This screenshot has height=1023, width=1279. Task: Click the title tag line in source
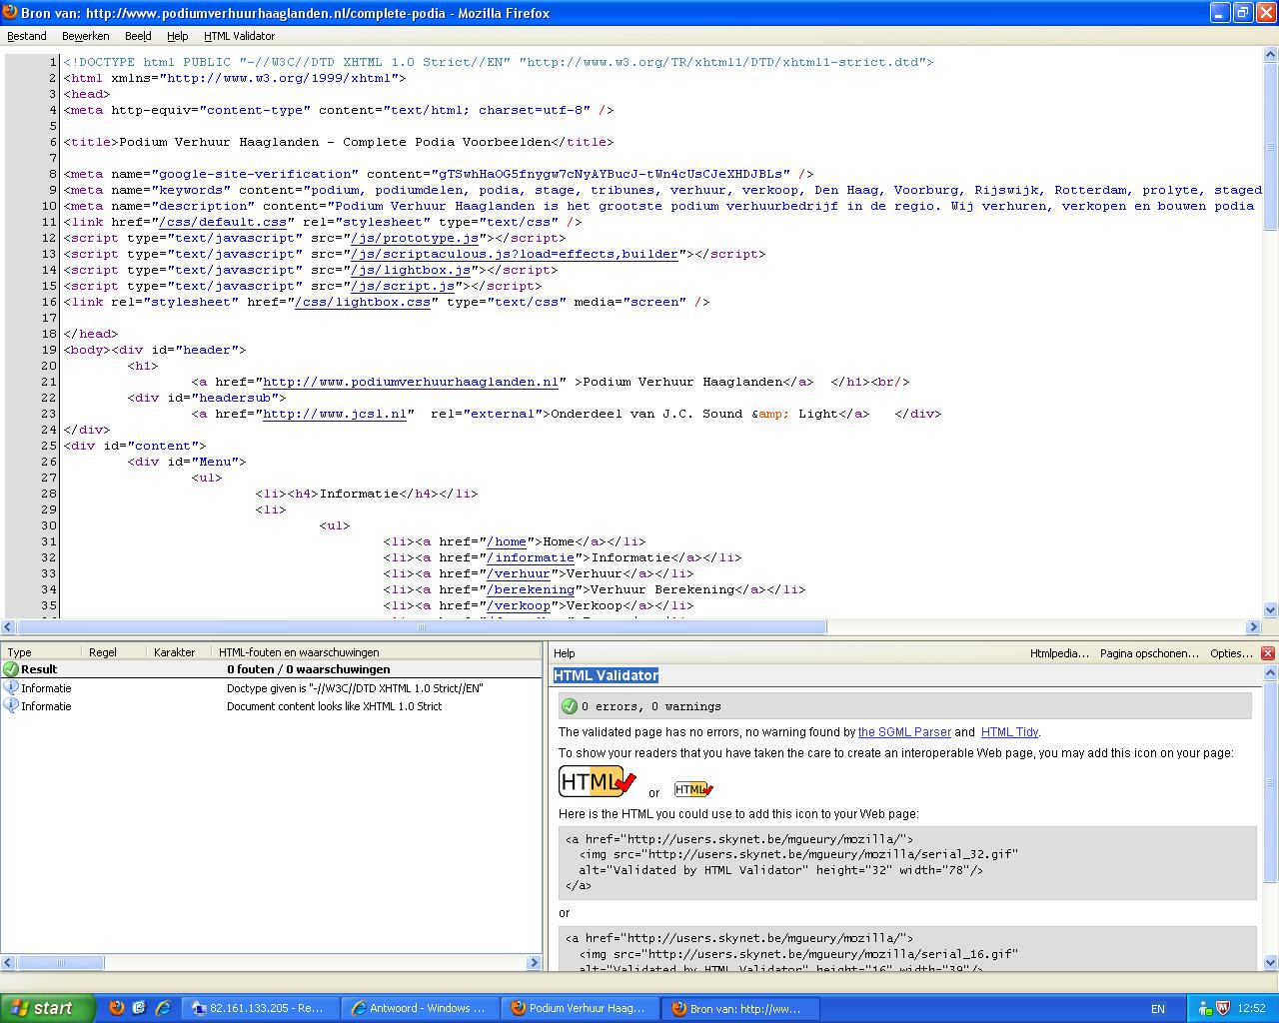[x=339, y=142]
